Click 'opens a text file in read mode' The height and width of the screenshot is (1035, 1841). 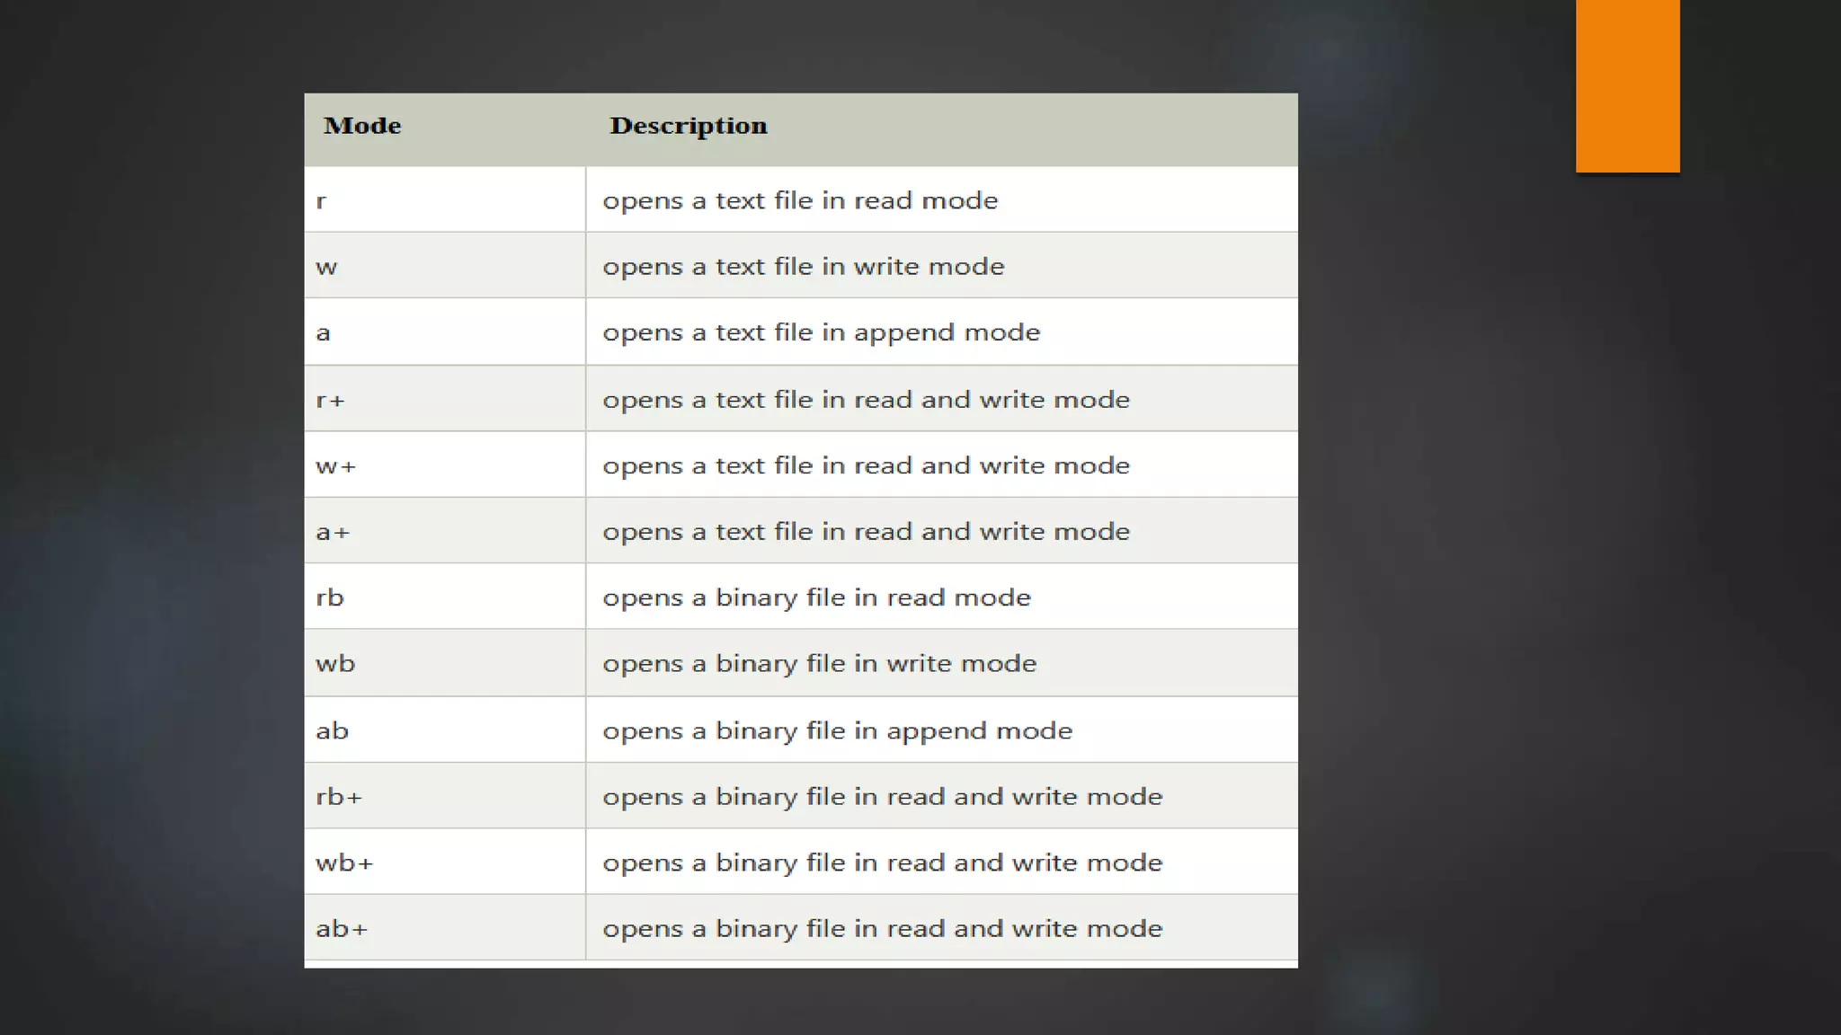[x=800, y=200]
